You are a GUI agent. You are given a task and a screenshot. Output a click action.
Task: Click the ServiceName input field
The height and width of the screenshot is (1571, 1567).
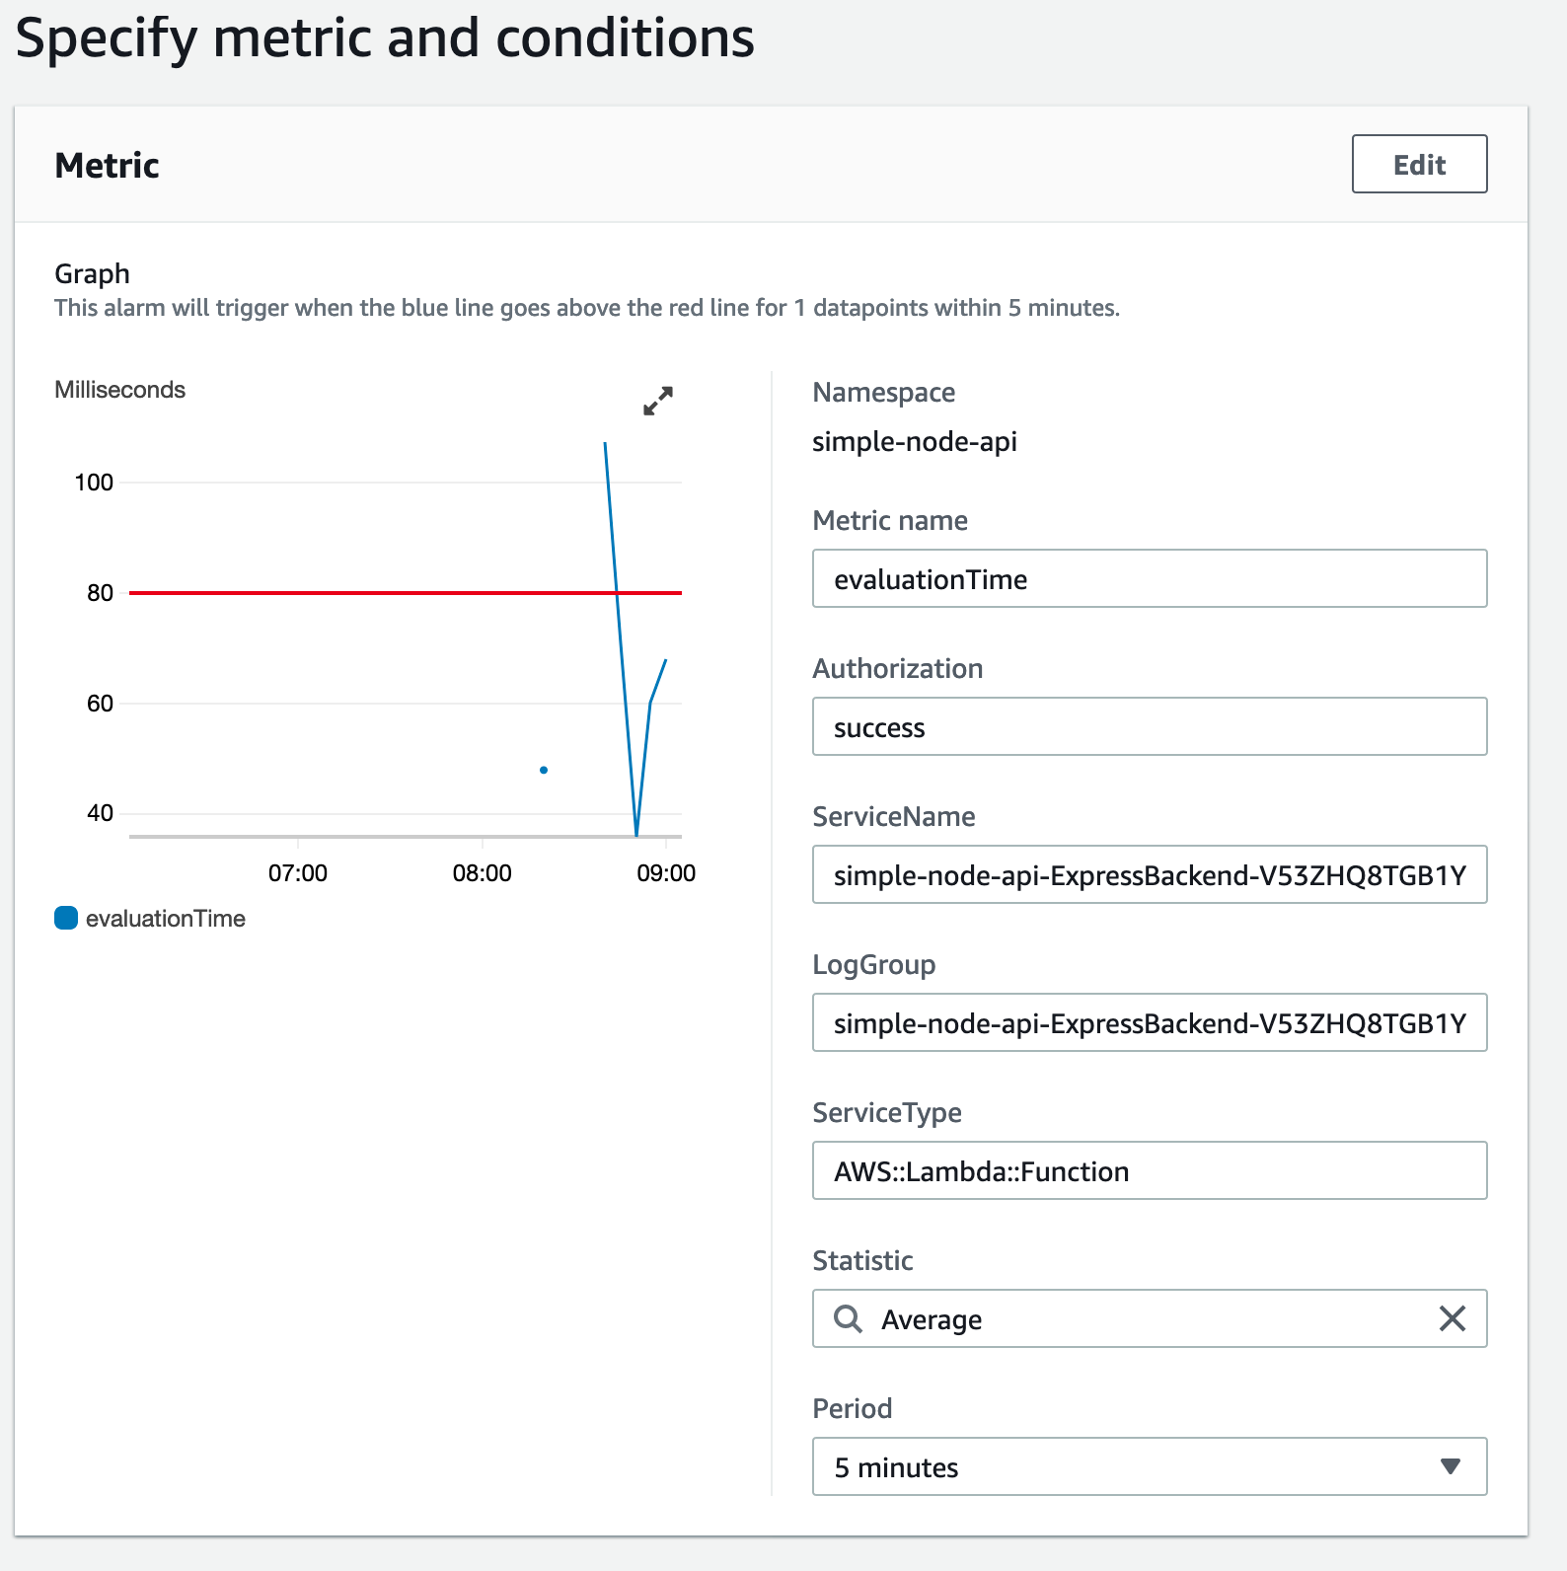click(1150, 874)
